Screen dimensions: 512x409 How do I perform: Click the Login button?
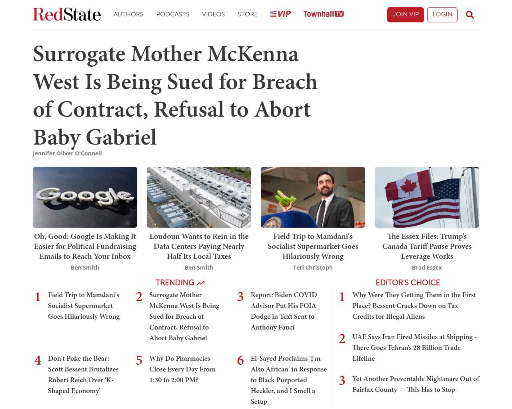[442, 15]
